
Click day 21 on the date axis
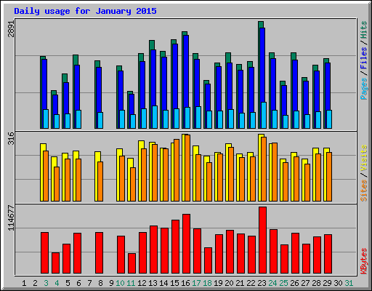(240, 283)
